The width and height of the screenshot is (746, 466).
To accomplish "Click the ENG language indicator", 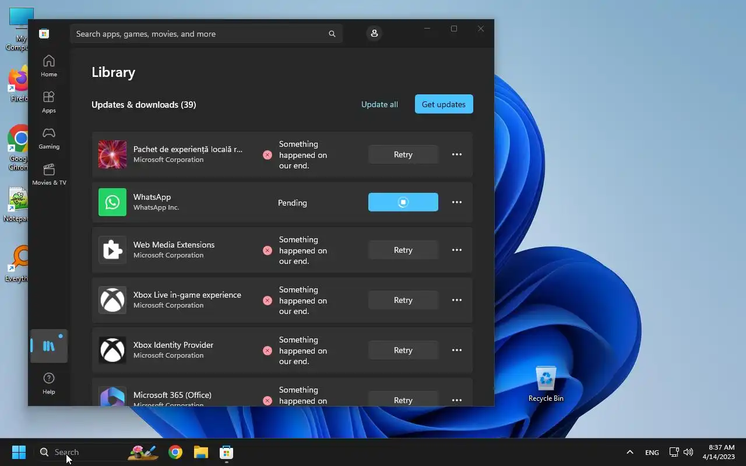I will click(652, 453).
